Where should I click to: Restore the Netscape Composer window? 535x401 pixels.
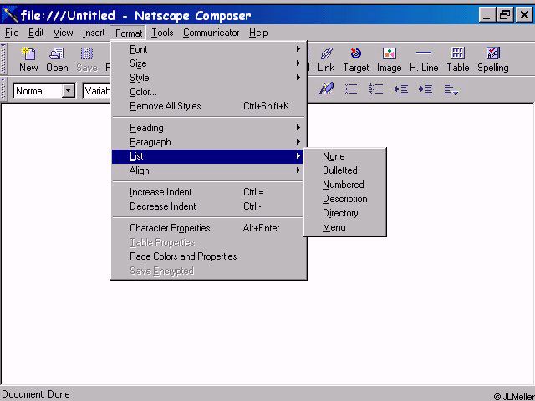[505, 15]
